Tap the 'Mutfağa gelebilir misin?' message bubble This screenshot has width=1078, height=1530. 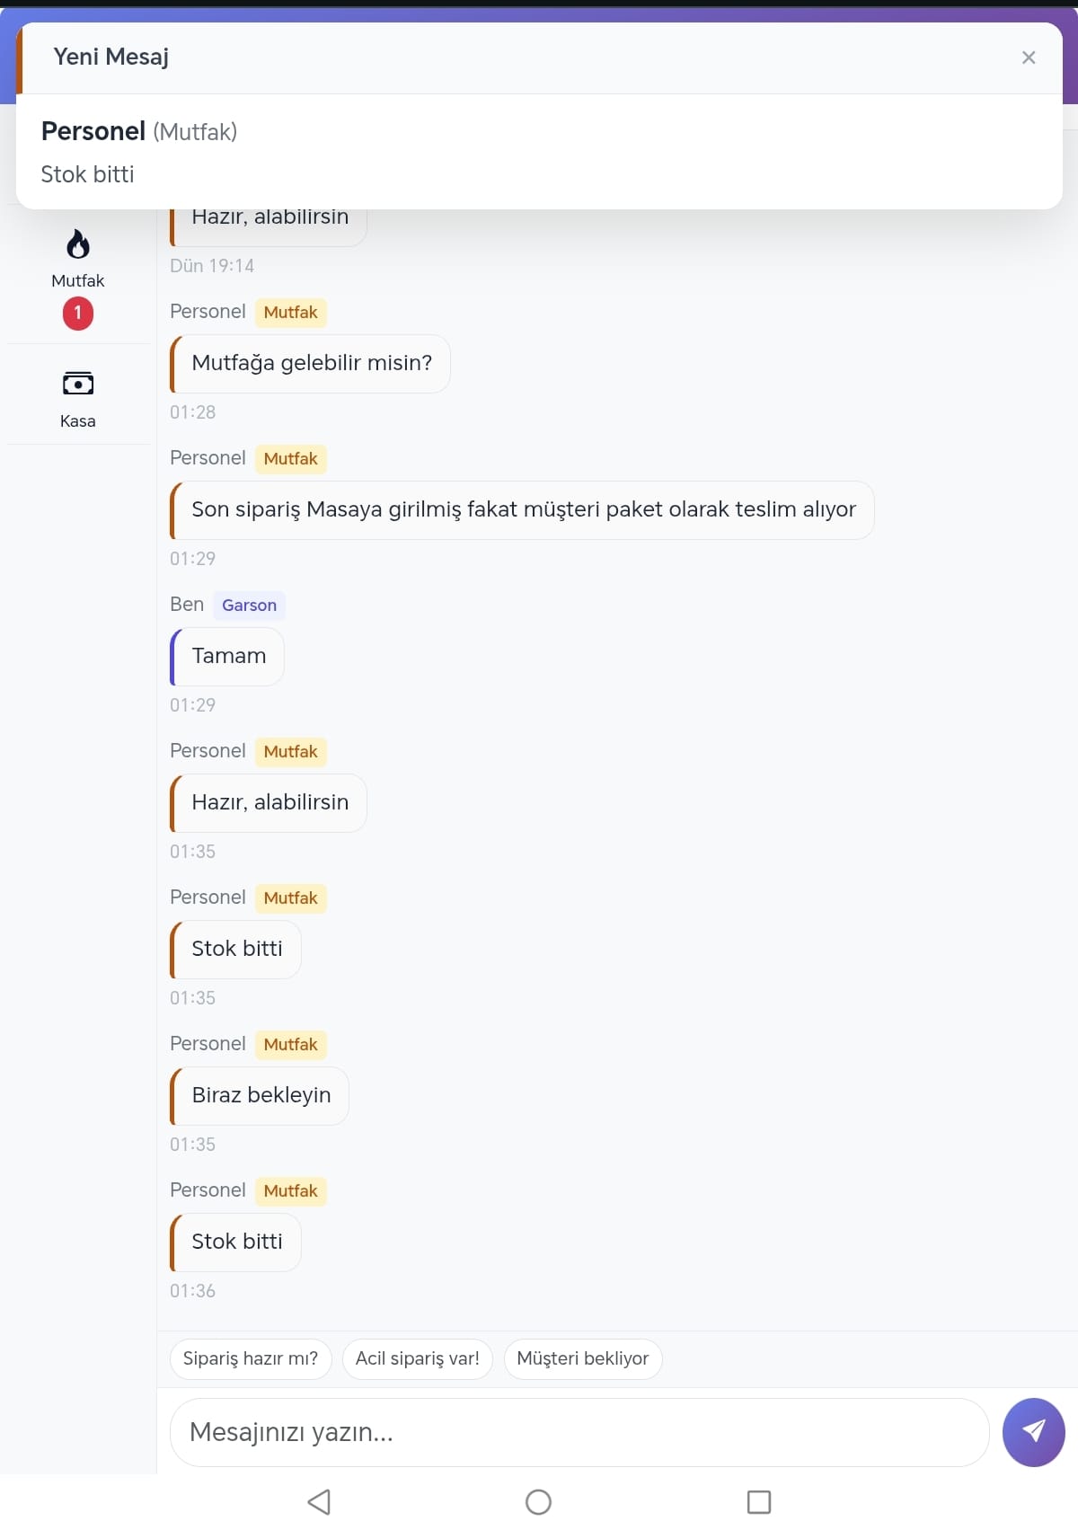(x=311, y=364)
